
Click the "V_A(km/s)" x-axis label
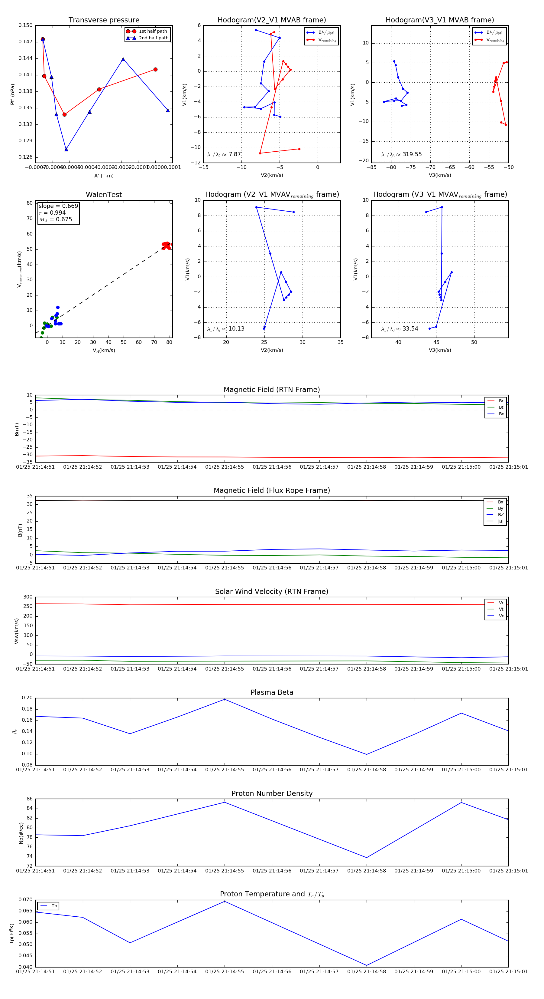click(x=104, y=351)
